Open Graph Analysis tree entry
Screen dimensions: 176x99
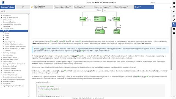coord(7,62)
